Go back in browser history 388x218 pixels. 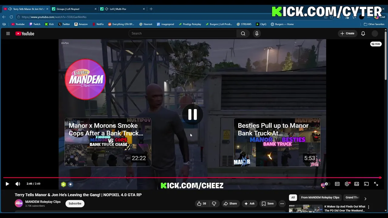point(4,17)
